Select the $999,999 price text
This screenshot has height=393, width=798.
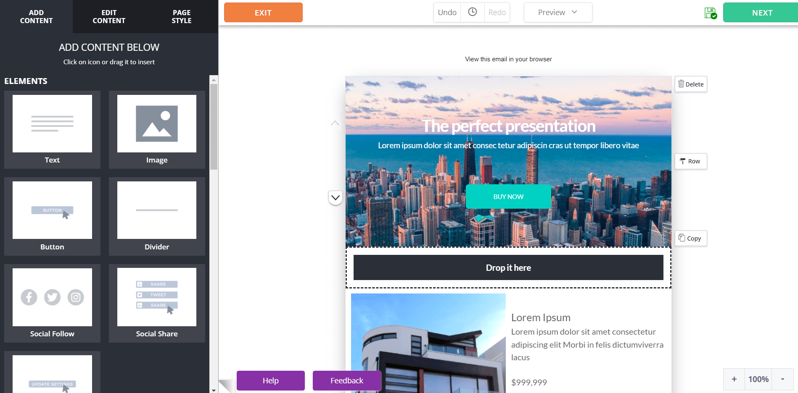pyautogui.click(x=529, y=383)
